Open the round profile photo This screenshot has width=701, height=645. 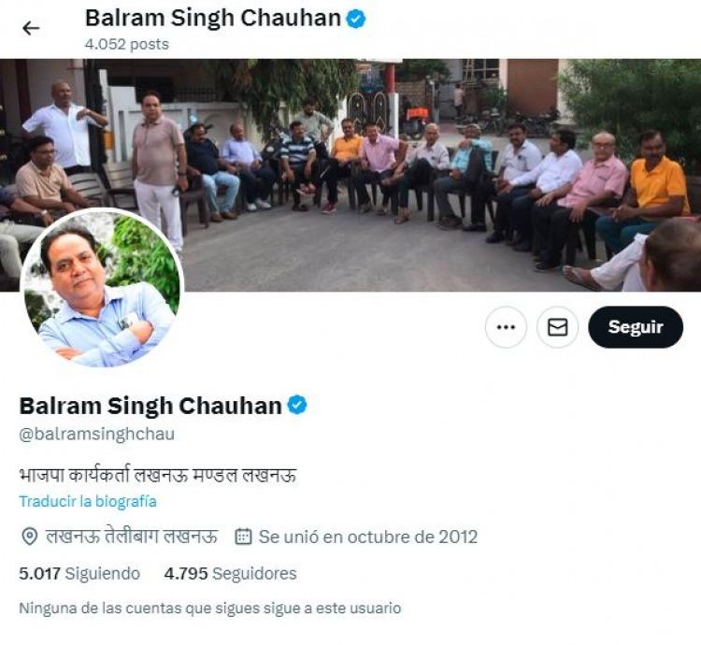click(102, 289)
